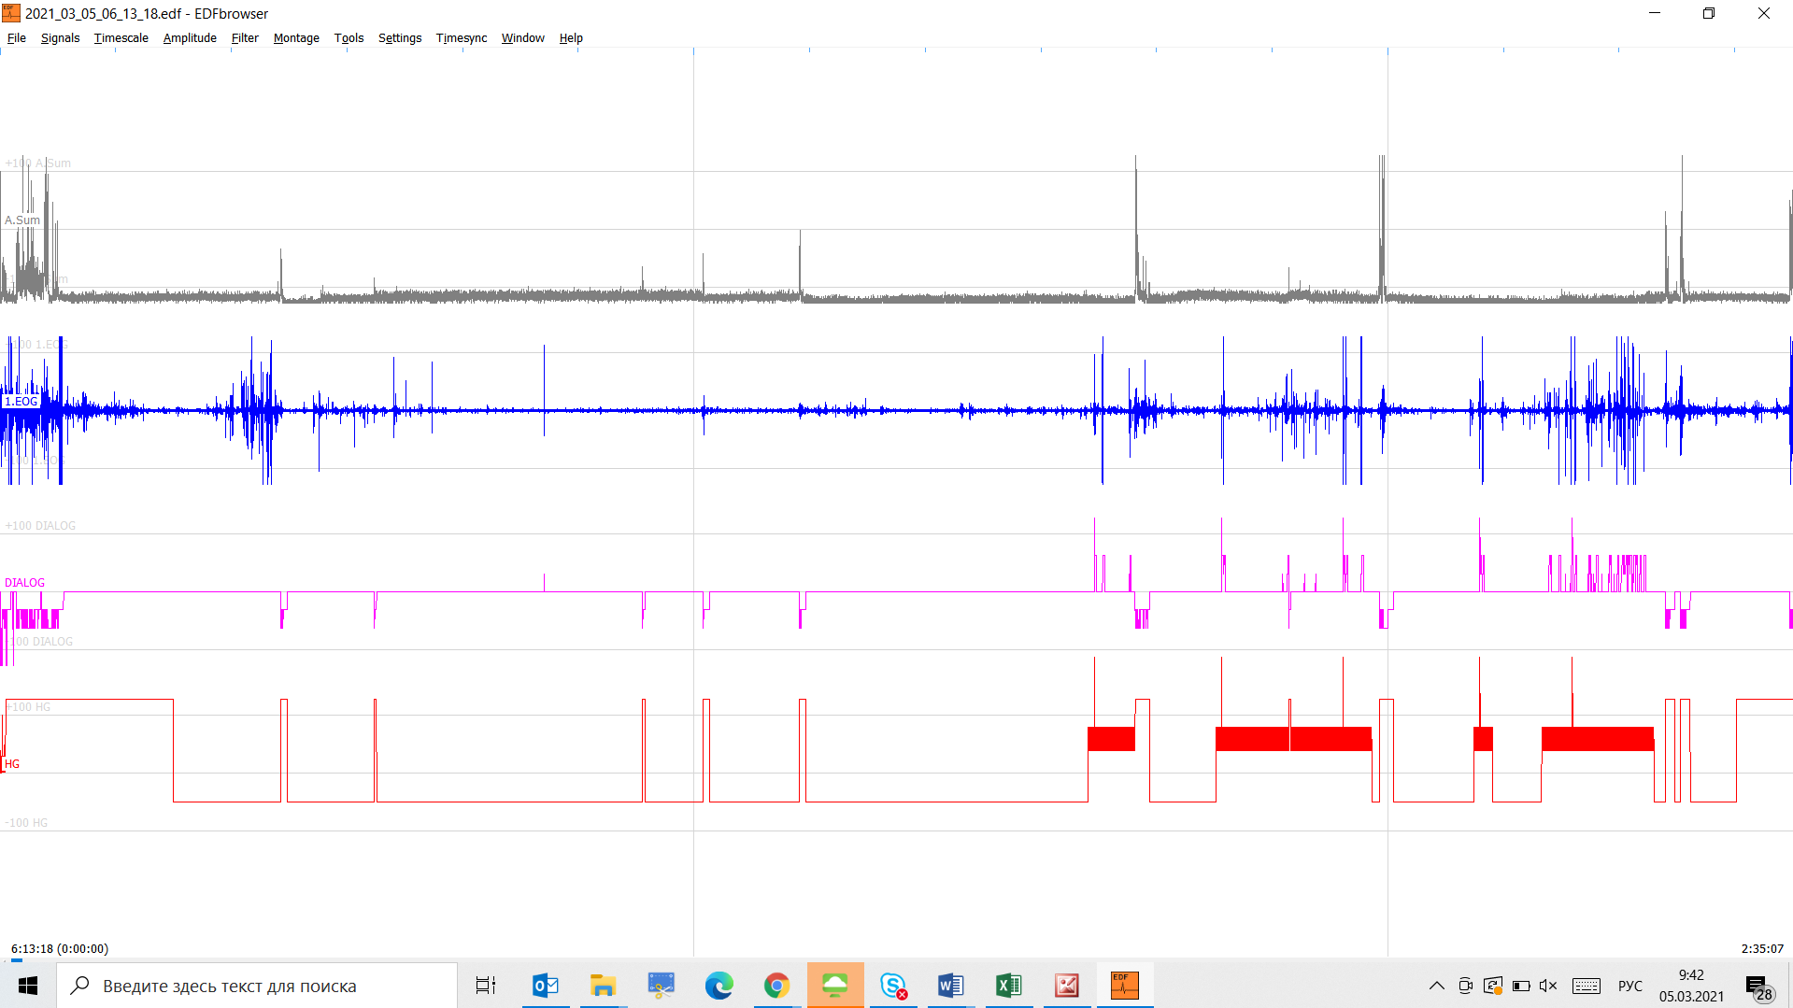Open the Settings menu

click(400, 38)
